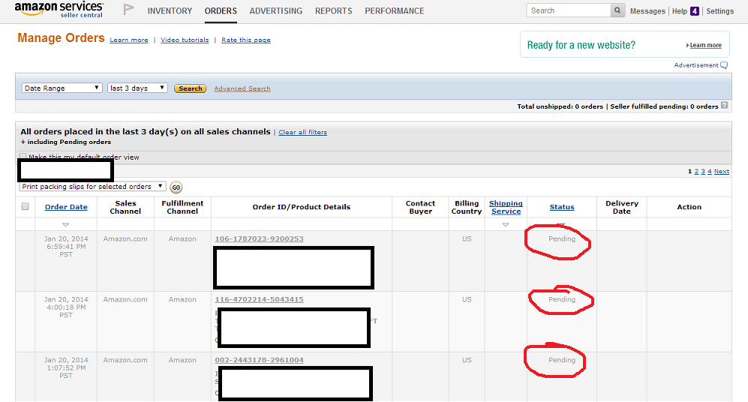Enable Make this my default order view
The height and width of the screenshot is (402, 748).
[x=23, y=157]
